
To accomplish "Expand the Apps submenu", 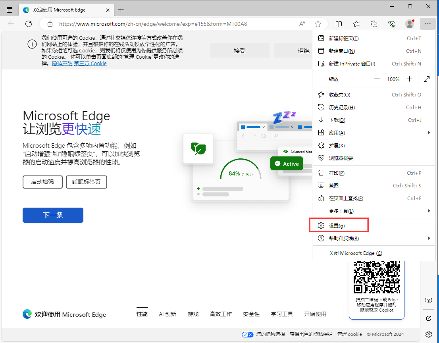I will (374, 133).
